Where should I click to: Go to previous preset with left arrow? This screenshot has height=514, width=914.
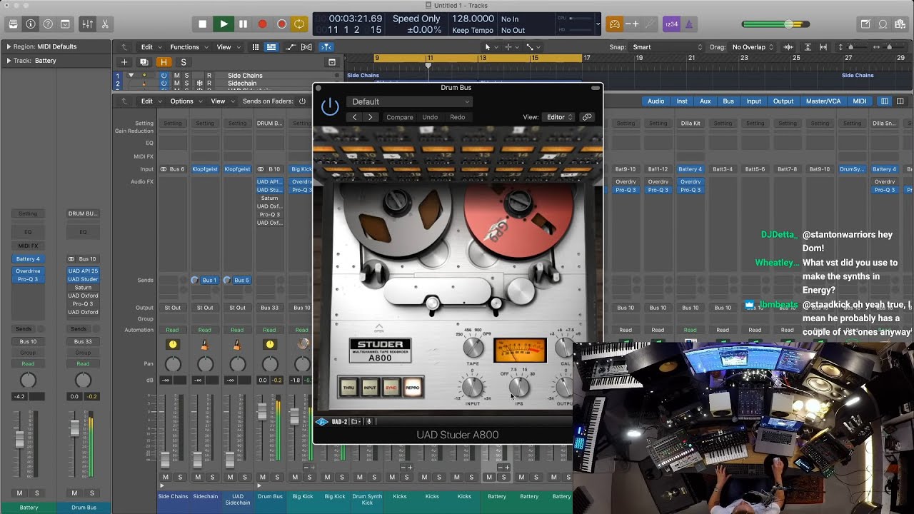(x=355, y=117)
